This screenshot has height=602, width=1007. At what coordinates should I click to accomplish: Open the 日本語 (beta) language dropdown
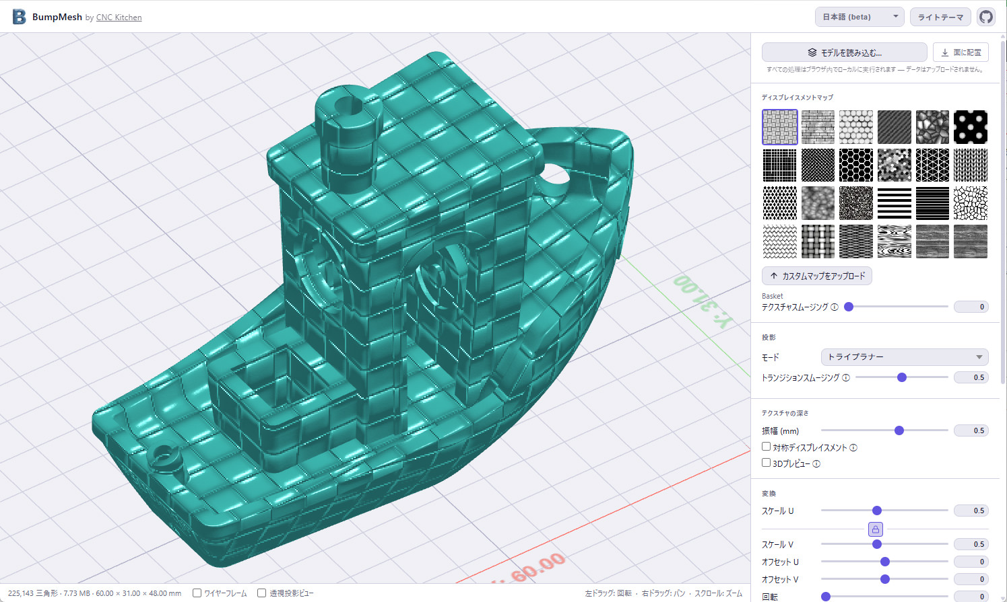tap(859, 17)
